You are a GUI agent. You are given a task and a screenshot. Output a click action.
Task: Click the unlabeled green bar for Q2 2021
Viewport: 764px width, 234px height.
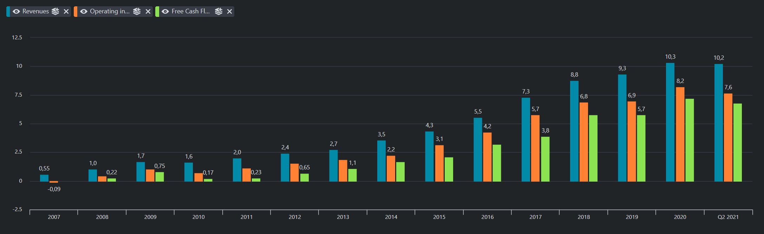(738, 143)
